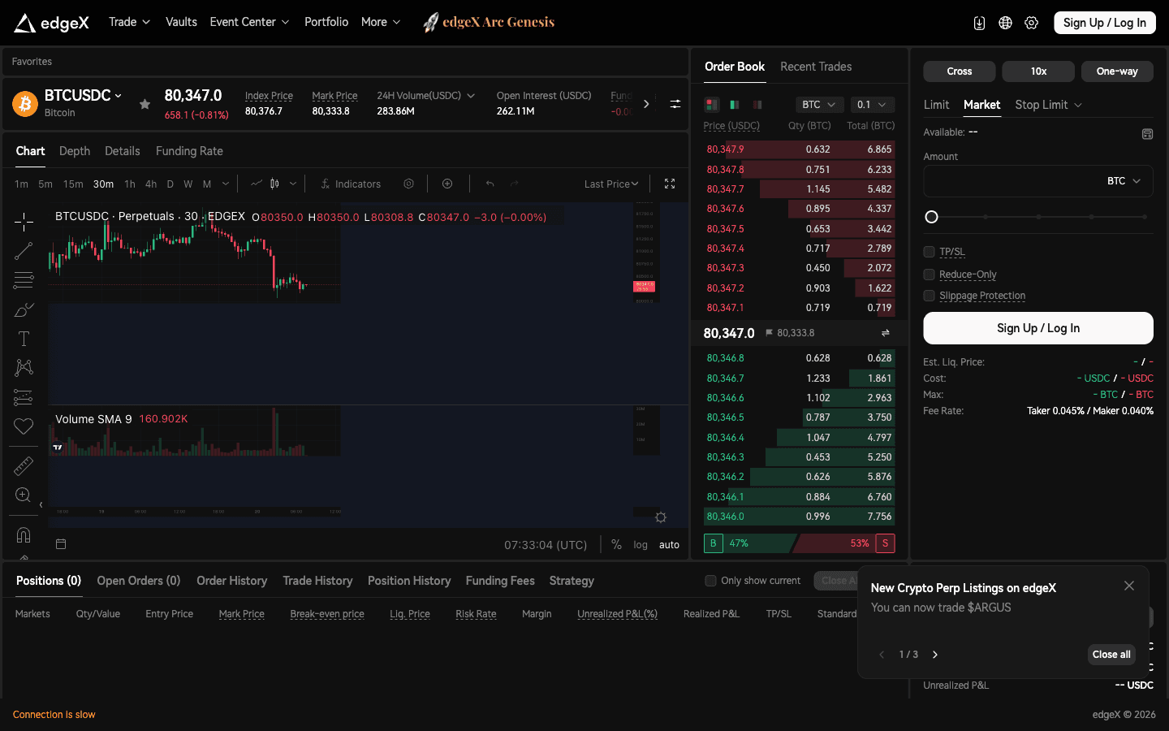Image resolution: width=1169 pixels, height=731 pixels.
Task: Click the Cross margin mode button
Action: tap(960, 71)
